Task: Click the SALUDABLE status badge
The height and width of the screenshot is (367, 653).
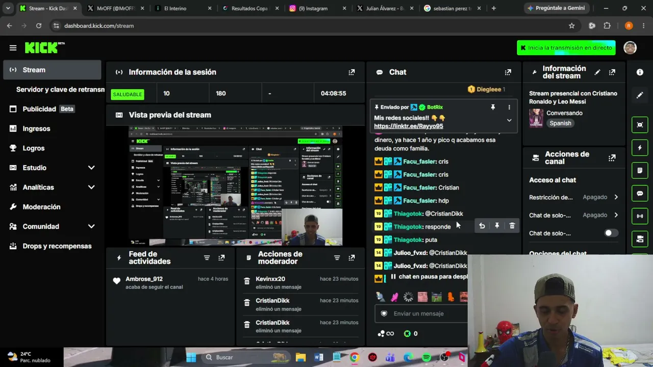Action: click(x=128, y=94)
